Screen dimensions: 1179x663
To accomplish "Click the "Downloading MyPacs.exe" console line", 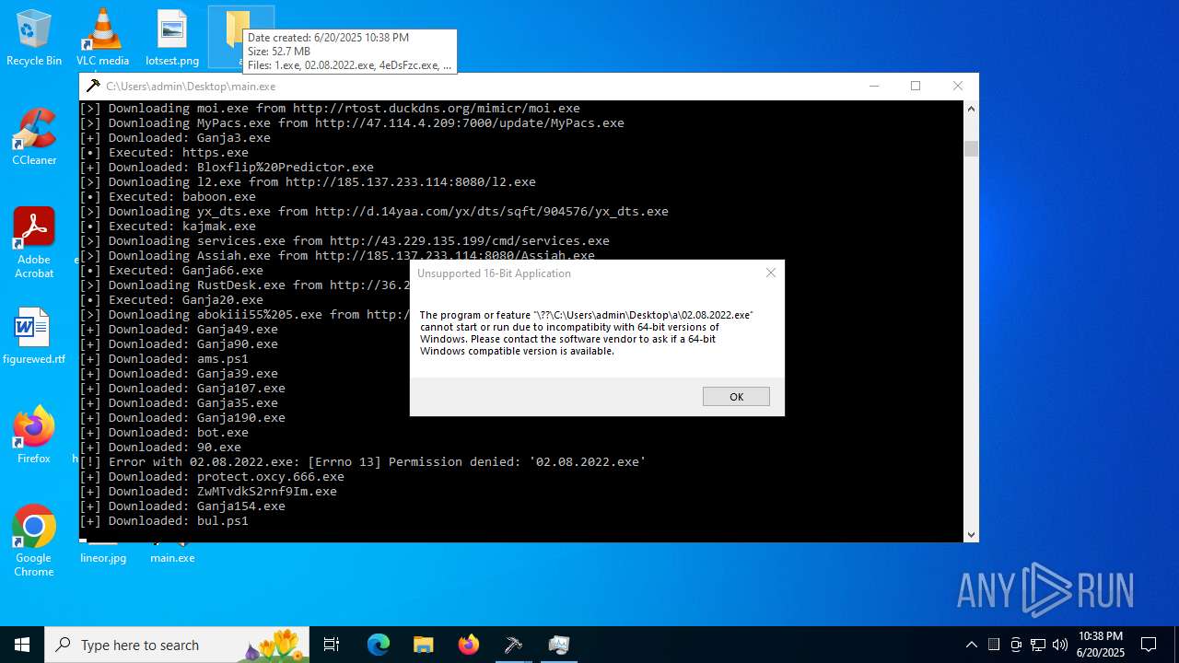I will click(352, 122).
